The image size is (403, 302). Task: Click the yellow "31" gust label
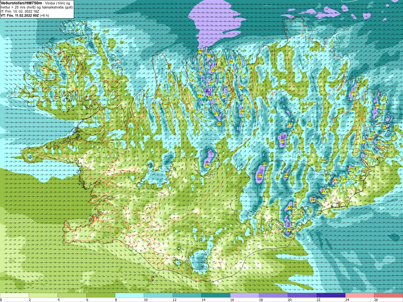[x=224, y=96]
